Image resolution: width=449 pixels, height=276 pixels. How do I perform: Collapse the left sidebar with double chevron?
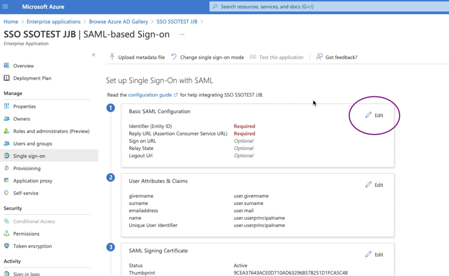(x=94, y=55)
